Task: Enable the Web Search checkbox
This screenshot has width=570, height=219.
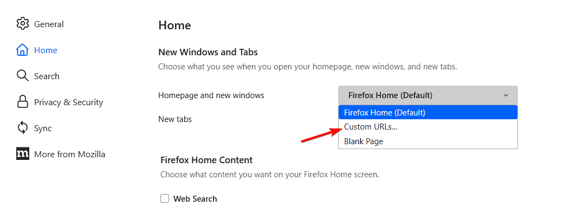Action: tap(165, 199)
